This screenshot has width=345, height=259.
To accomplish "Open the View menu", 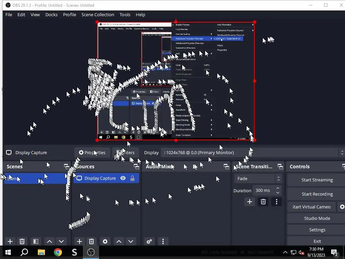I will [35, 15].
